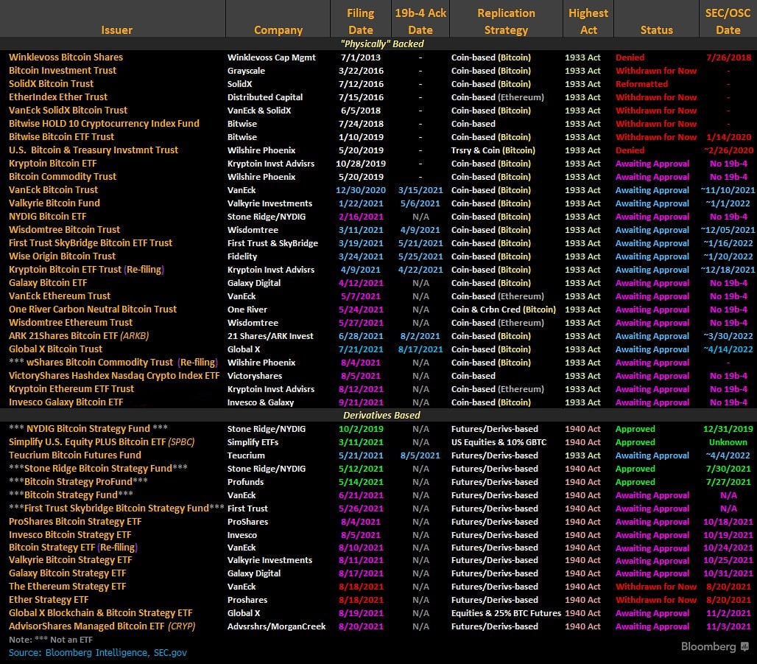Select VictoryShares Hashdex Nasdaq Crypto Index ETF
This screenshot has width=757, height=664.
click(114, 376)
